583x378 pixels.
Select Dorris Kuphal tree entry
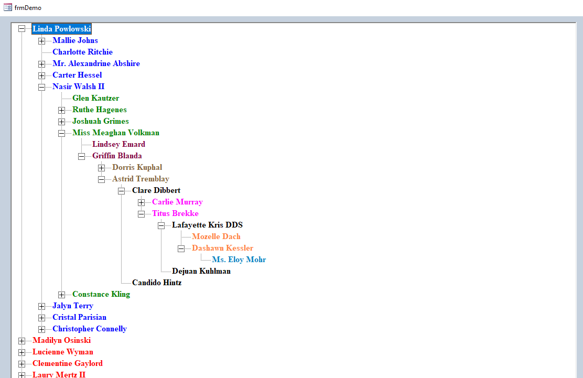137,167
